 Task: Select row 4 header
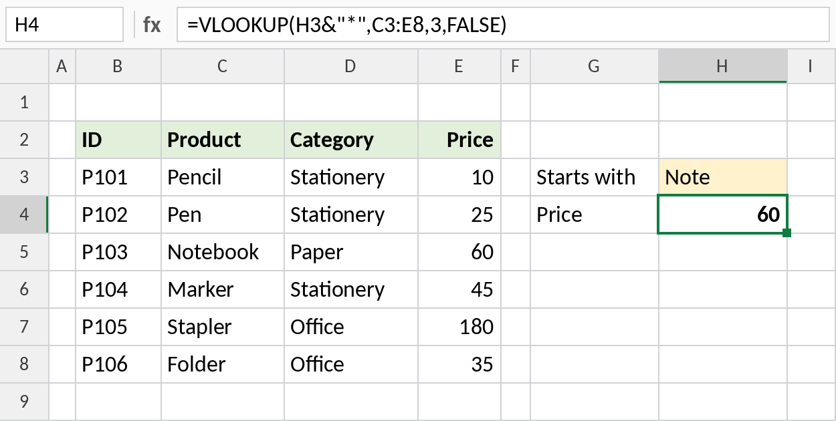point(25,215)
